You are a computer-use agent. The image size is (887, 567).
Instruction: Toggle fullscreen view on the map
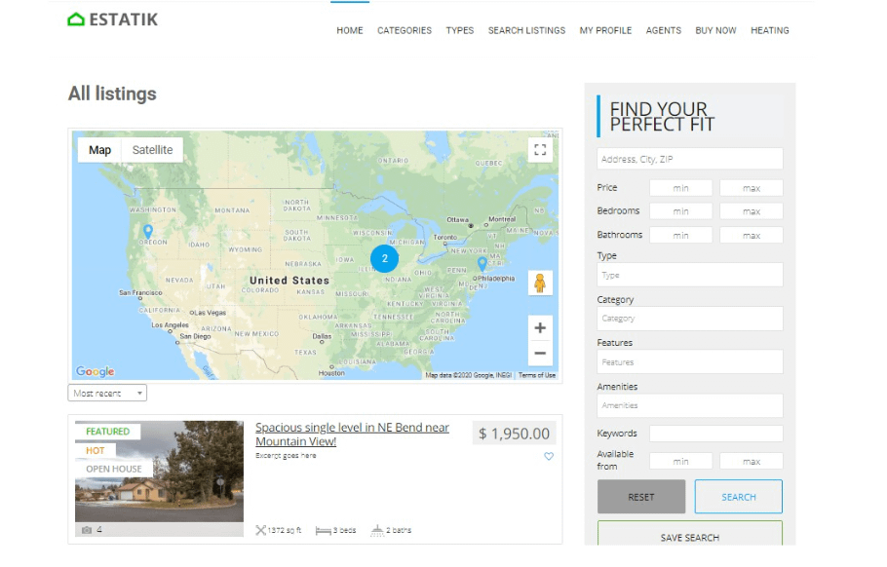pyautogui.click(x=540, y=150)
